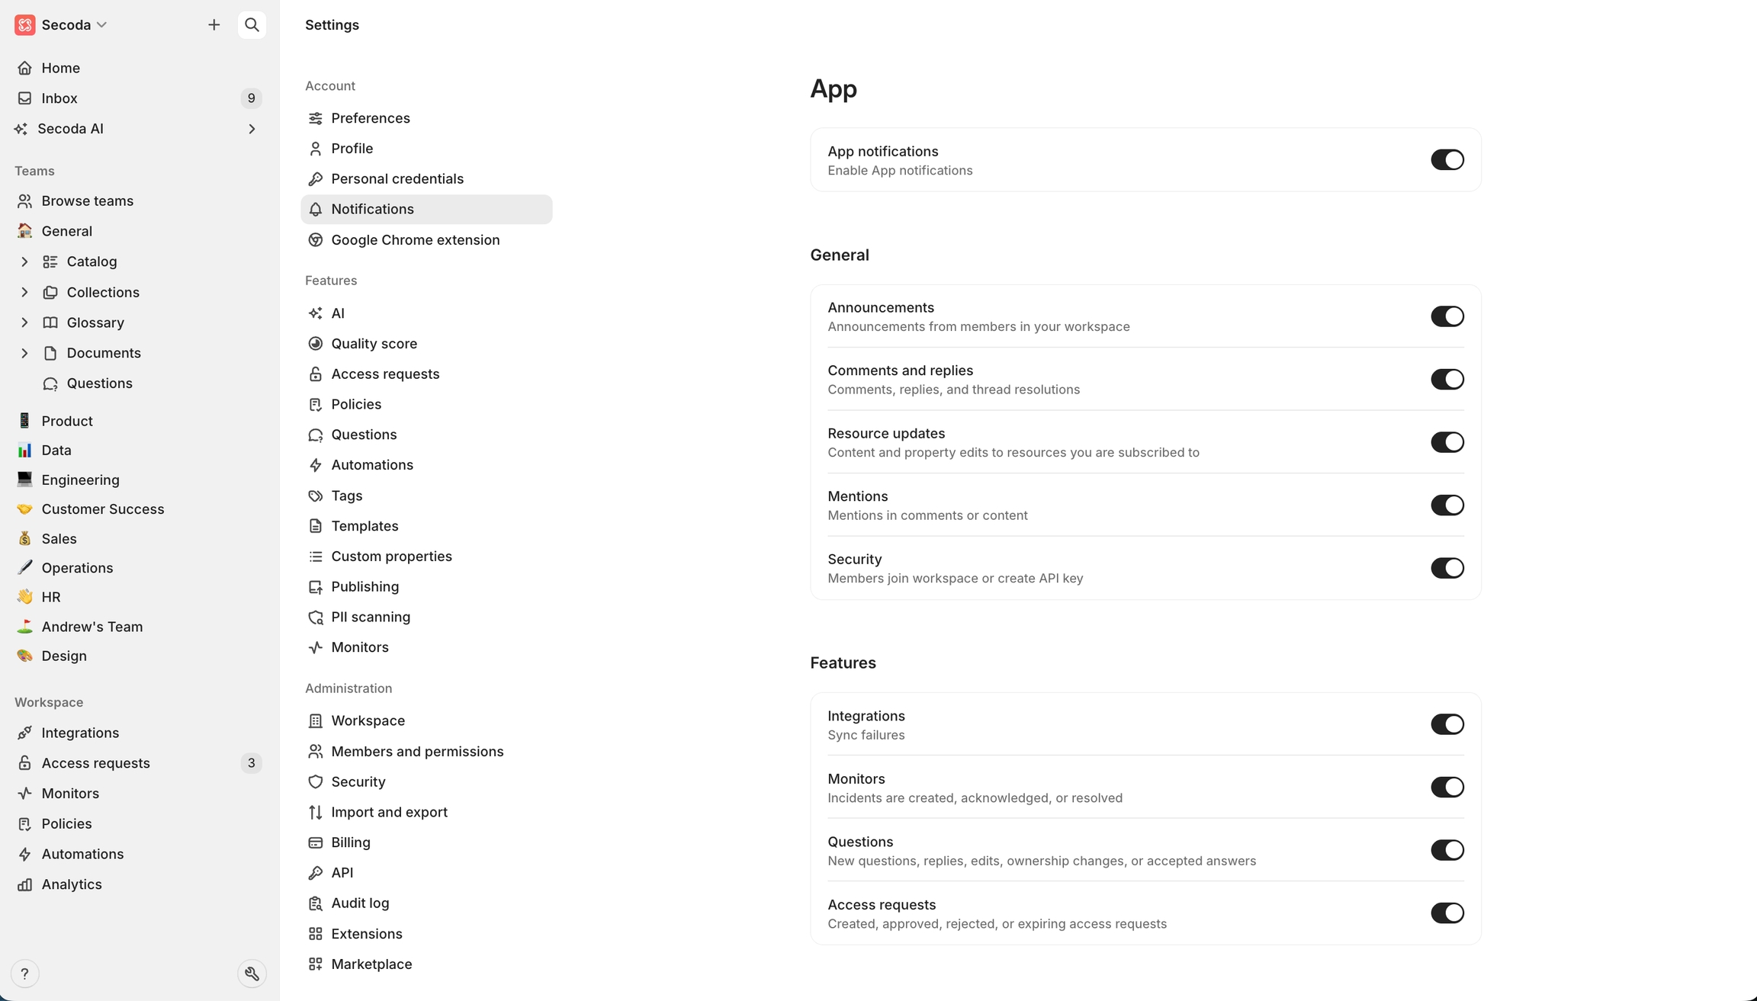Click the Audit log icon
This screenshot has height=1001, width=1757.
[x=316, y=903]
